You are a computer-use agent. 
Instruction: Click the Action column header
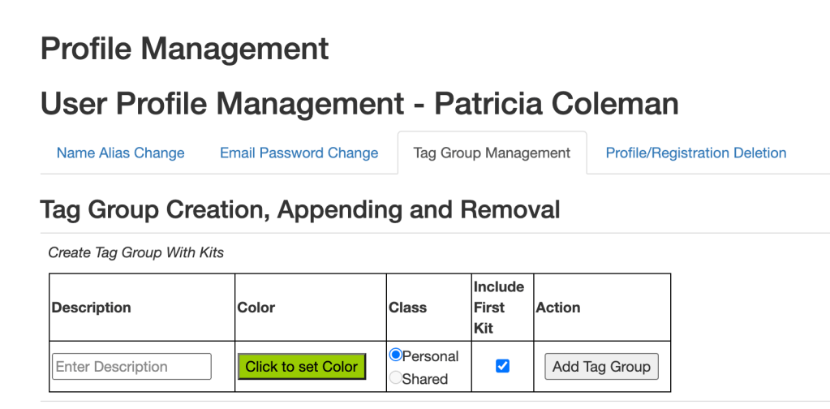tap(557, 308)
